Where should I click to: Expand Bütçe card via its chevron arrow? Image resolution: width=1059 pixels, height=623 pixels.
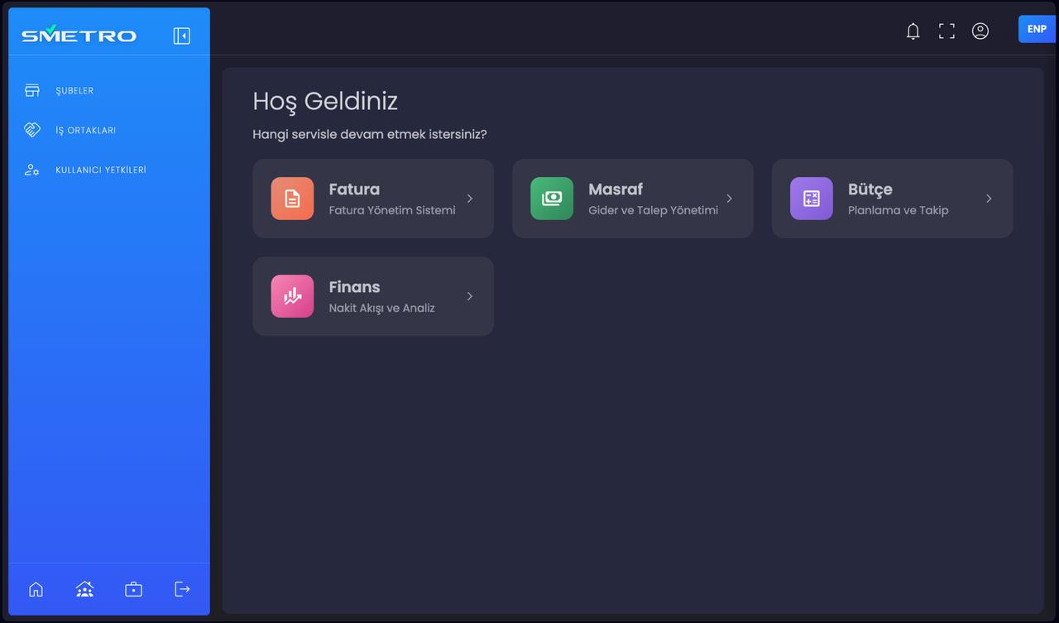click(990, 199)
